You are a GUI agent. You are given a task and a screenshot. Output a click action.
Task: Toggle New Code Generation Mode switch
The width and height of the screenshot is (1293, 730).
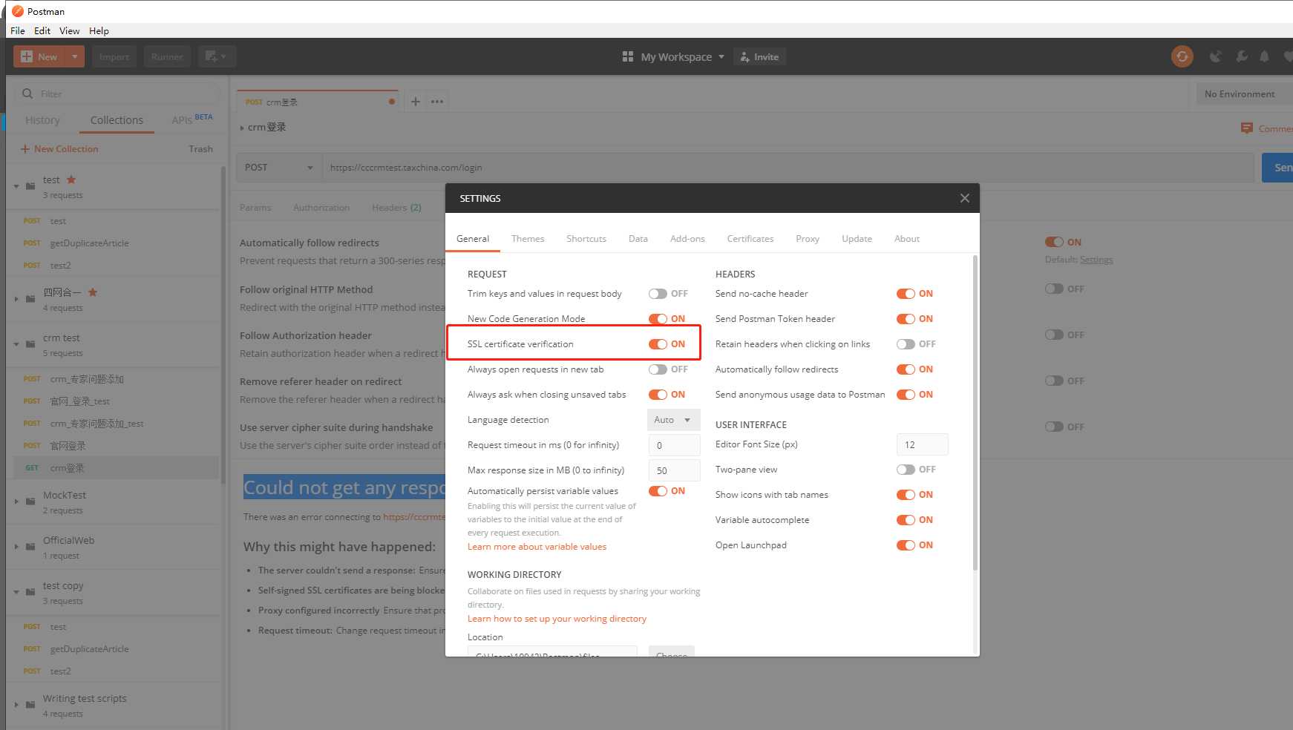click(x=658, y=319)
